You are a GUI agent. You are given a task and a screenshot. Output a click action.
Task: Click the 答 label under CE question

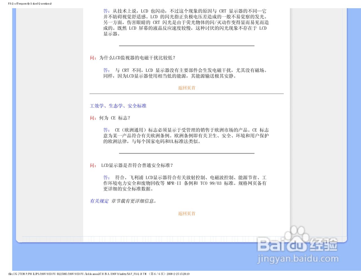click(x=105, y=130)
